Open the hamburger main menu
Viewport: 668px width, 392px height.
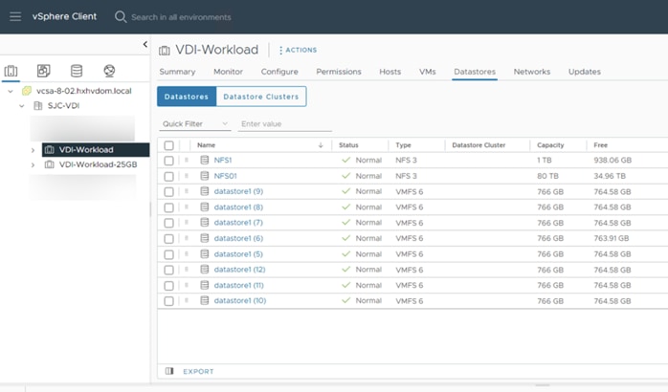pos(15,16)
